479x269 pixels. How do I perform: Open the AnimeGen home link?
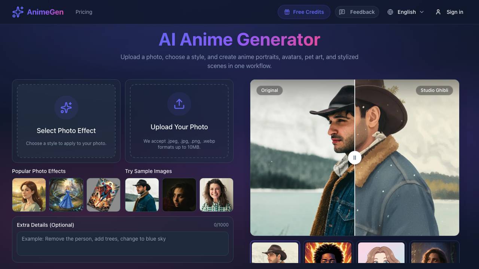(x=38, y=12)
